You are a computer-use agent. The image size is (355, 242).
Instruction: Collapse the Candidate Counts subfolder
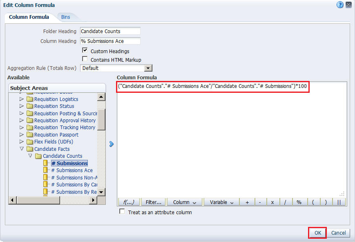pos(30,156)
